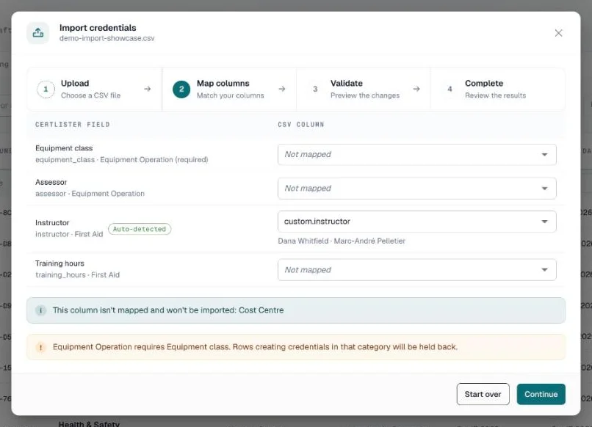Click the Equipment Operation requires Equipment class warning
Viewport: 592px width, 427px height.
point(255,347)
